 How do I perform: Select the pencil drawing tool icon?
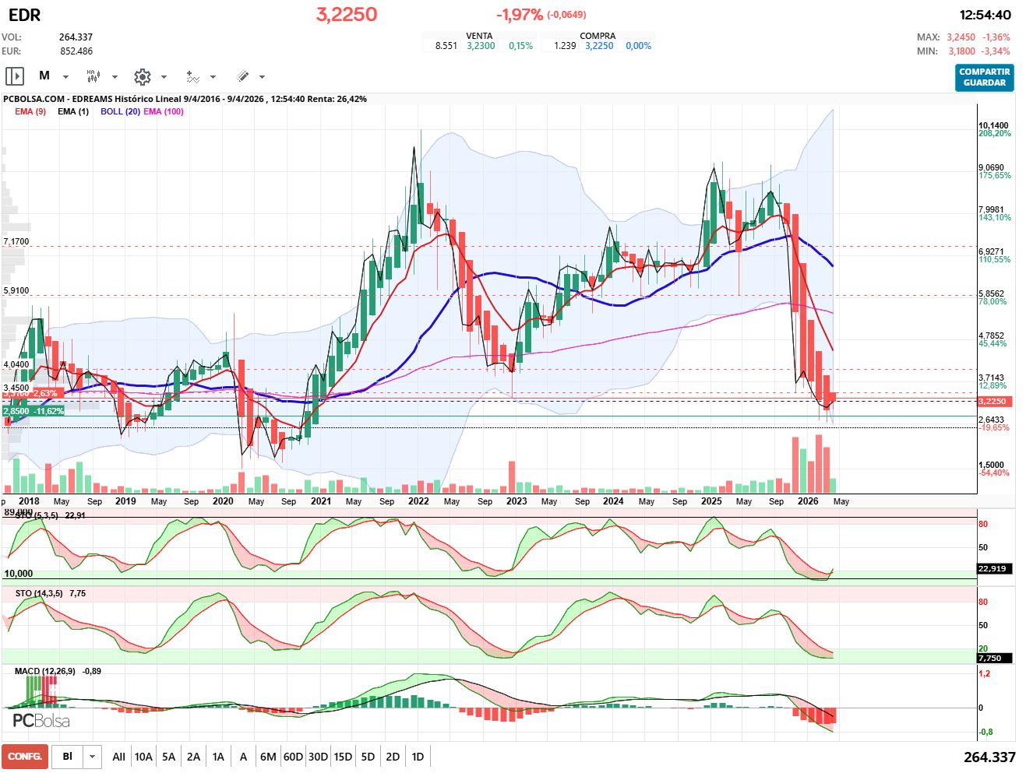242,76
